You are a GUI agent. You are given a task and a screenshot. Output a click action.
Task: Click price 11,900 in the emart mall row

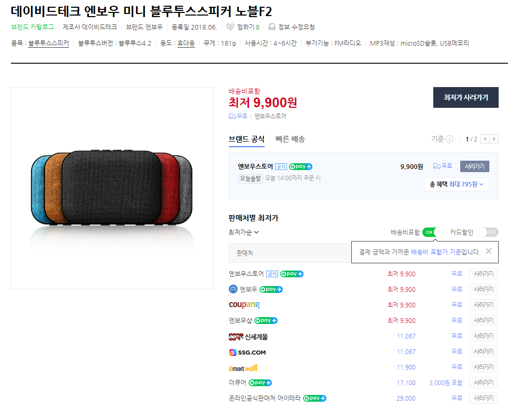(406, 367)
